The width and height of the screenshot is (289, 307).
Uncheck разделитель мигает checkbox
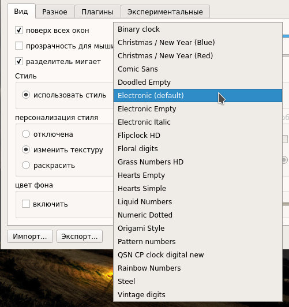pos(19,61)
